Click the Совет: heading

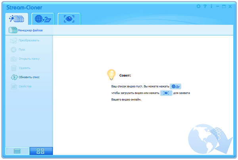pyautogui.click(x=125, y=75)
